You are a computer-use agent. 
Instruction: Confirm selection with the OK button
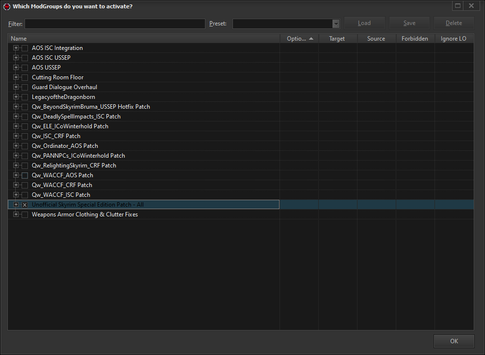454,341
